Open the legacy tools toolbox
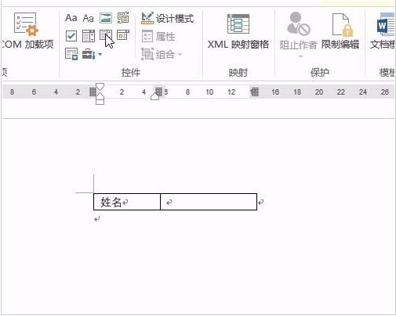The width and height of the screenshot is (396, 316). tap(92, 54)
